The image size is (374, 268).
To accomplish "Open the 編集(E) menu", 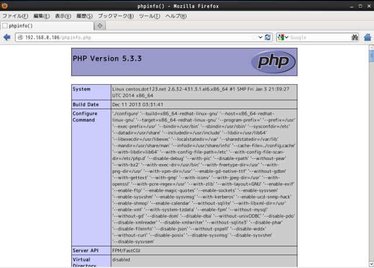I will (x=41, y=16).
